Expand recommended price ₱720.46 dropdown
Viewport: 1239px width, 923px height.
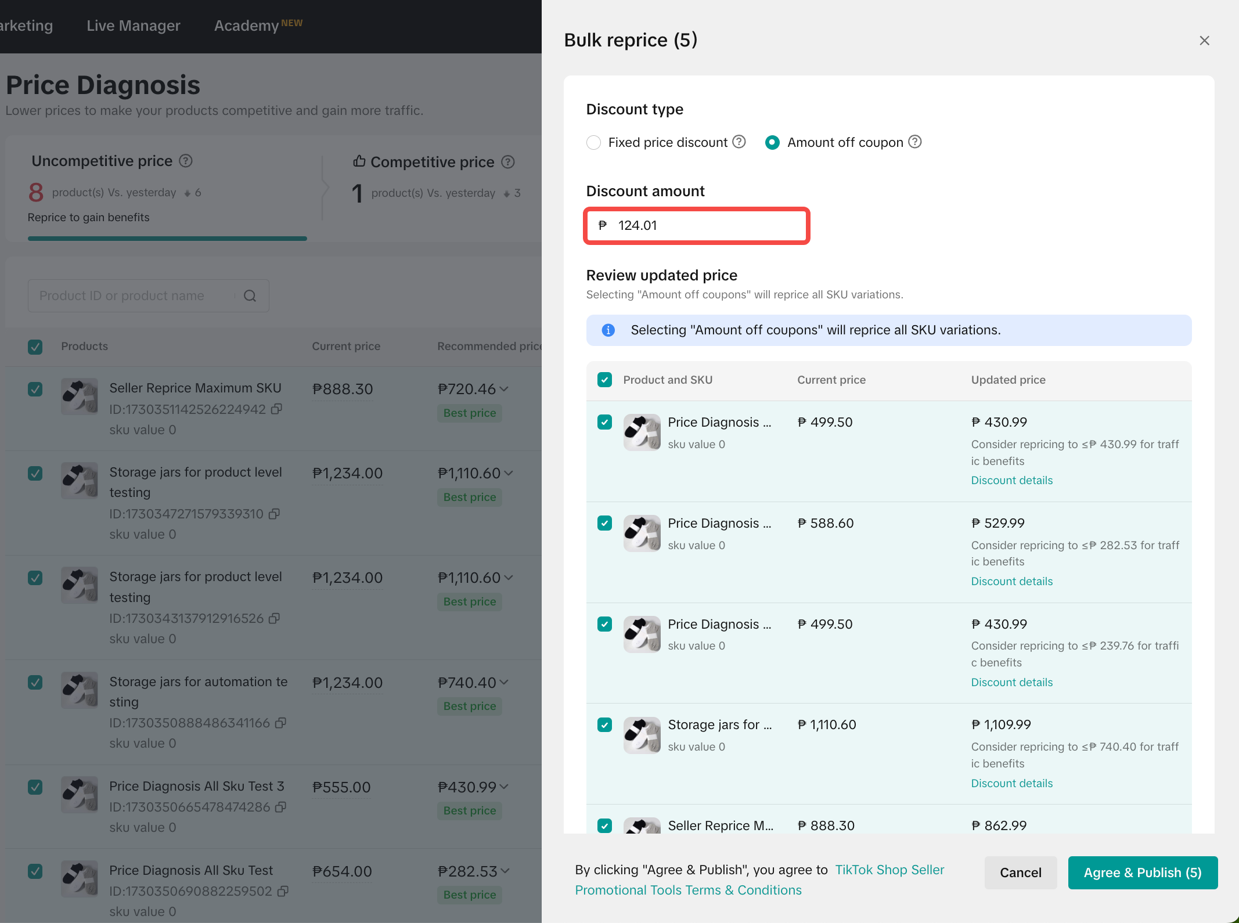point(504,389)
